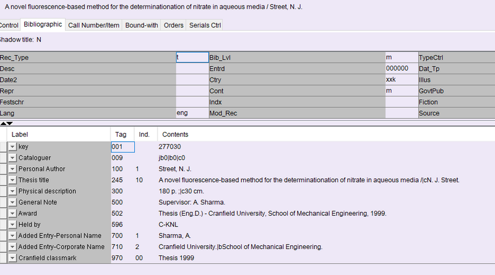Click the down arrow pane splitter icon
The image size is (495, 275).
coord(9,123)
